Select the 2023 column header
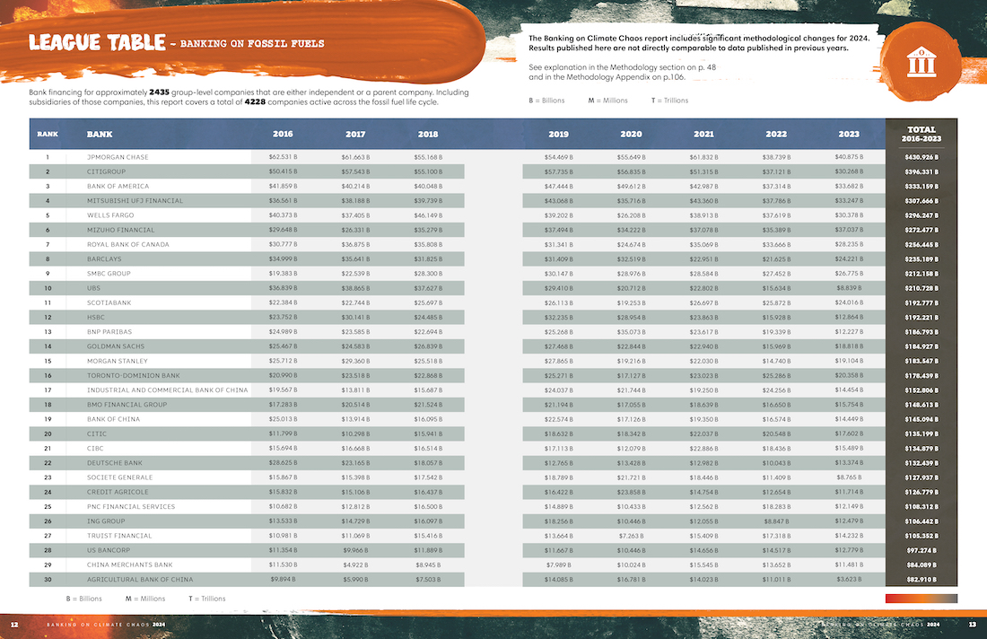 click(848, 134)
